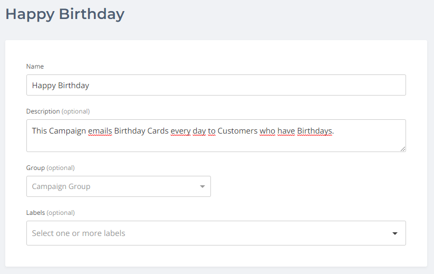Click the word 'Customers' in the Description
Viewport: 434px width, 274px height.
coord(237,130)
